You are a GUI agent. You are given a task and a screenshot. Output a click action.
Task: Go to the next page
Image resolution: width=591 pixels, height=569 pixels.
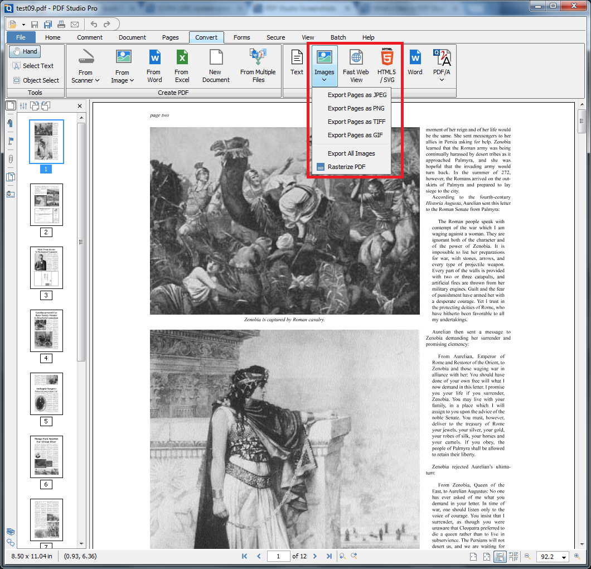(x=314, y=556)
